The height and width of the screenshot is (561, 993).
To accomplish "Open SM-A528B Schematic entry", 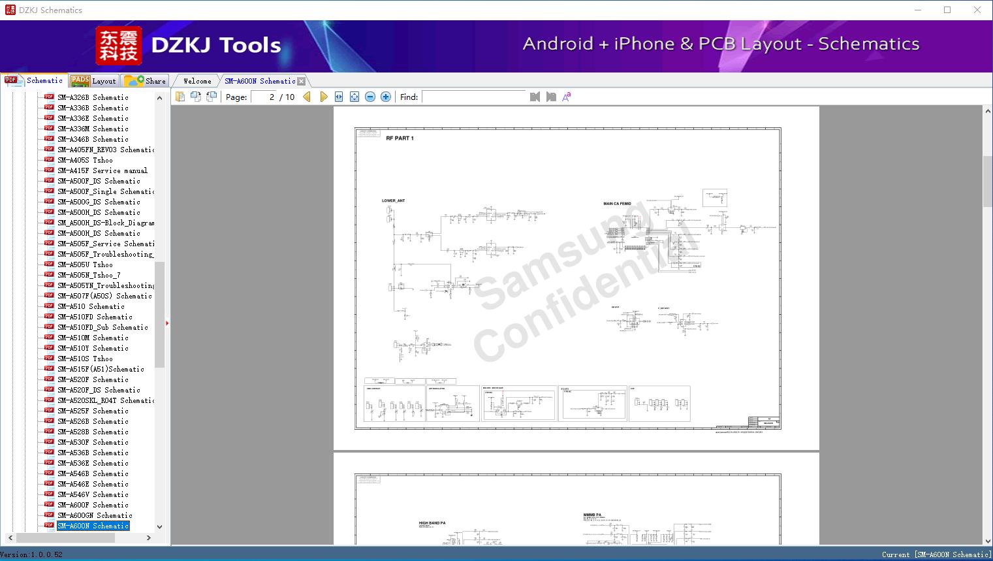I will pos(93,432).
